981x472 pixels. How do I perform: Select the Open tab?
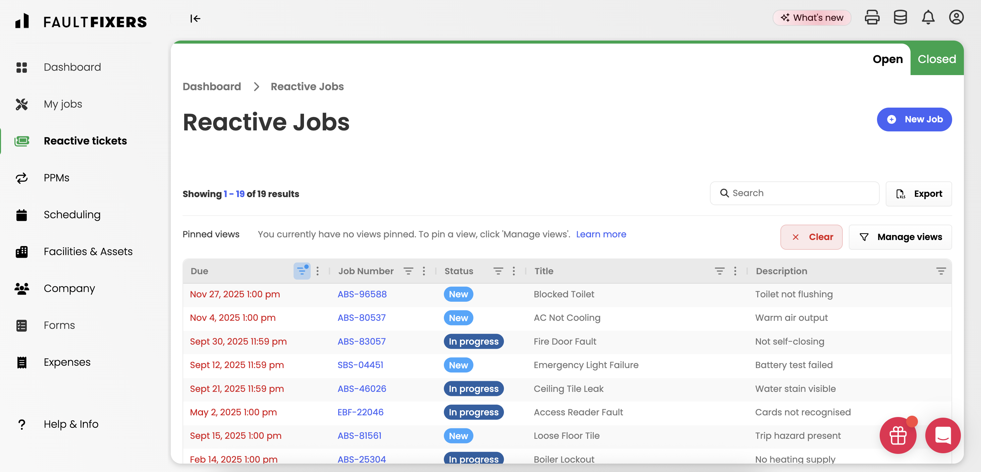[887, 59]
